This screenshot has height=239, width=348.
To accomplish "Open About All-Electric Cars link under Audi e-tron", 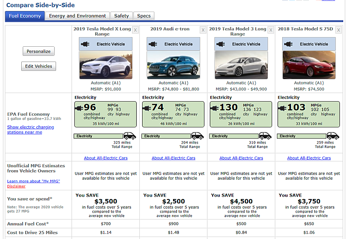I will tap(174, 158).
